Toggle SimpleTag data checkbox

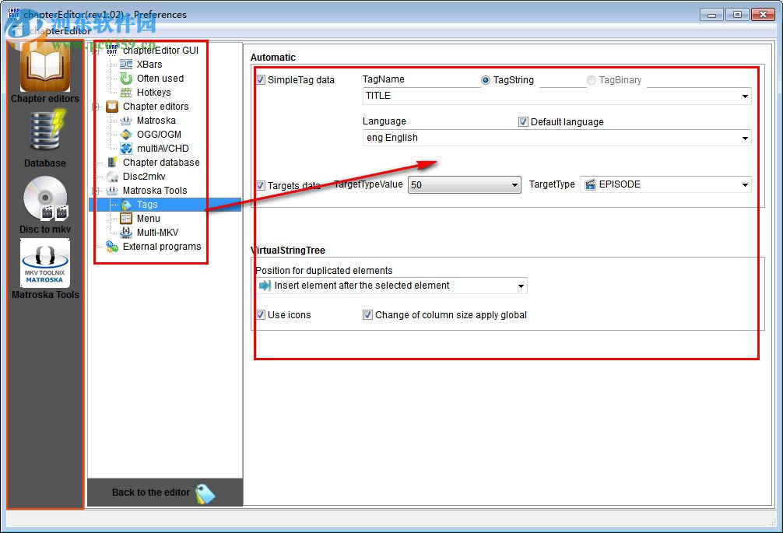pos(261,80)
